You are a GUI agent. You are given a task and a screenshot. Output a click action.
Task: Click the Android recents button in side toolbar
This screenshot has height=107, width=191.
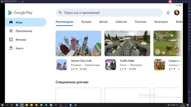click(x=189, y=101)
